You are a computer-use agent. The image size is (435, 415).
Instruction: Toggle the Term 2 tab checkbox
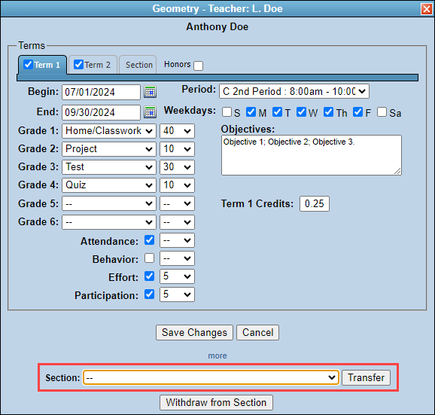[x=78, y=65]
